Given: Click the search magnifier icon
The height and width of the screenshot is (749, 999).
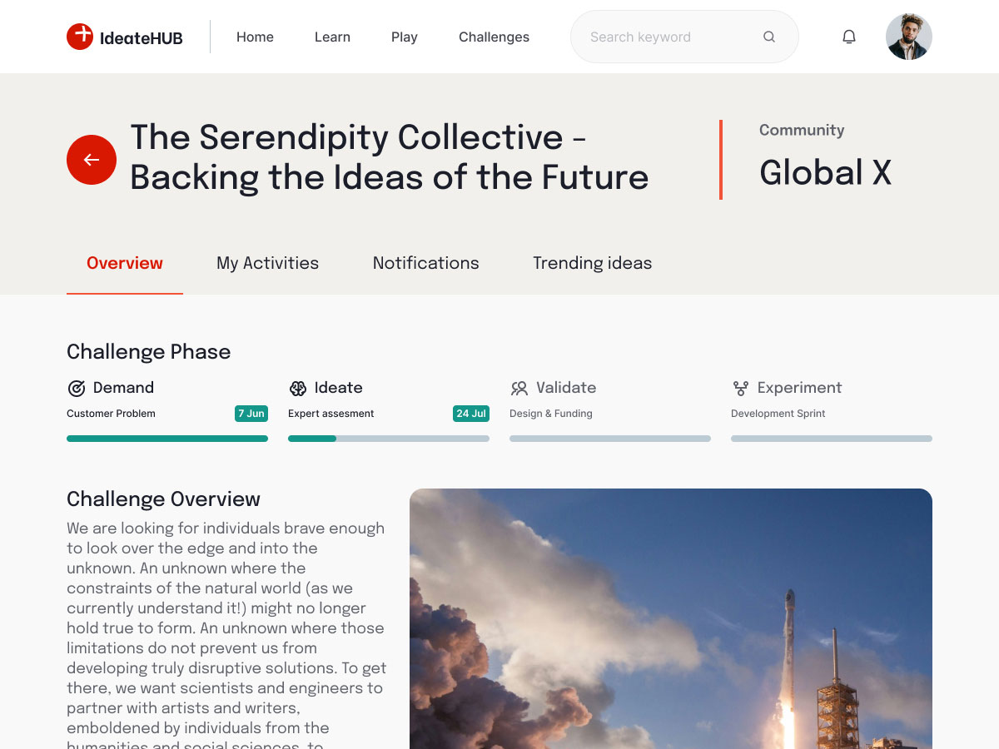Looking at the screenshot, I should (769, 37).
